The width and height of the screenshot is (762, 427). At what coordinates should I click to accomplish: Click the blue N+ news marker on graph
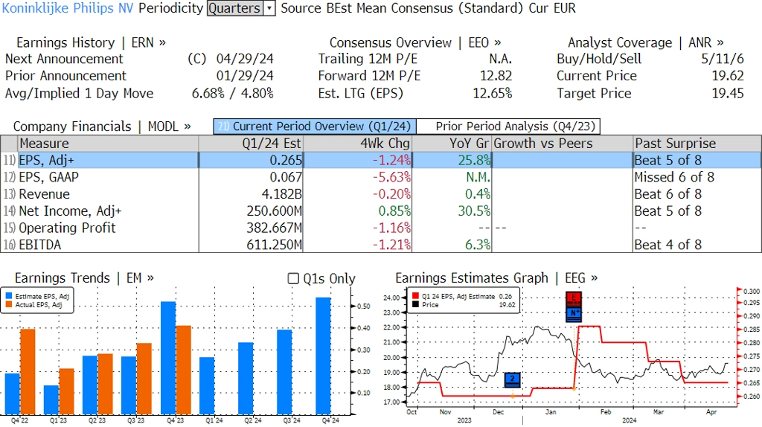click(574, 314)
